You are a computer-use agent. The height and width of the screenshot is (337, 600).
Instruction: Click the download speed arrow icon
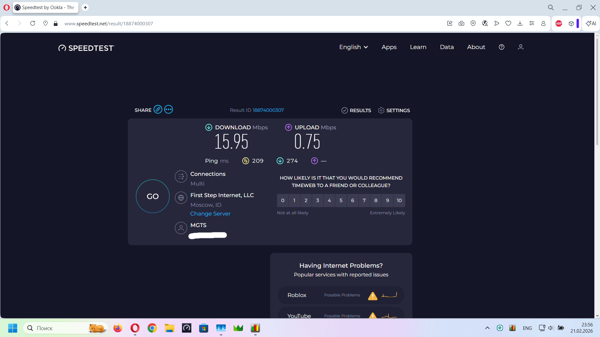click(209, 127)
